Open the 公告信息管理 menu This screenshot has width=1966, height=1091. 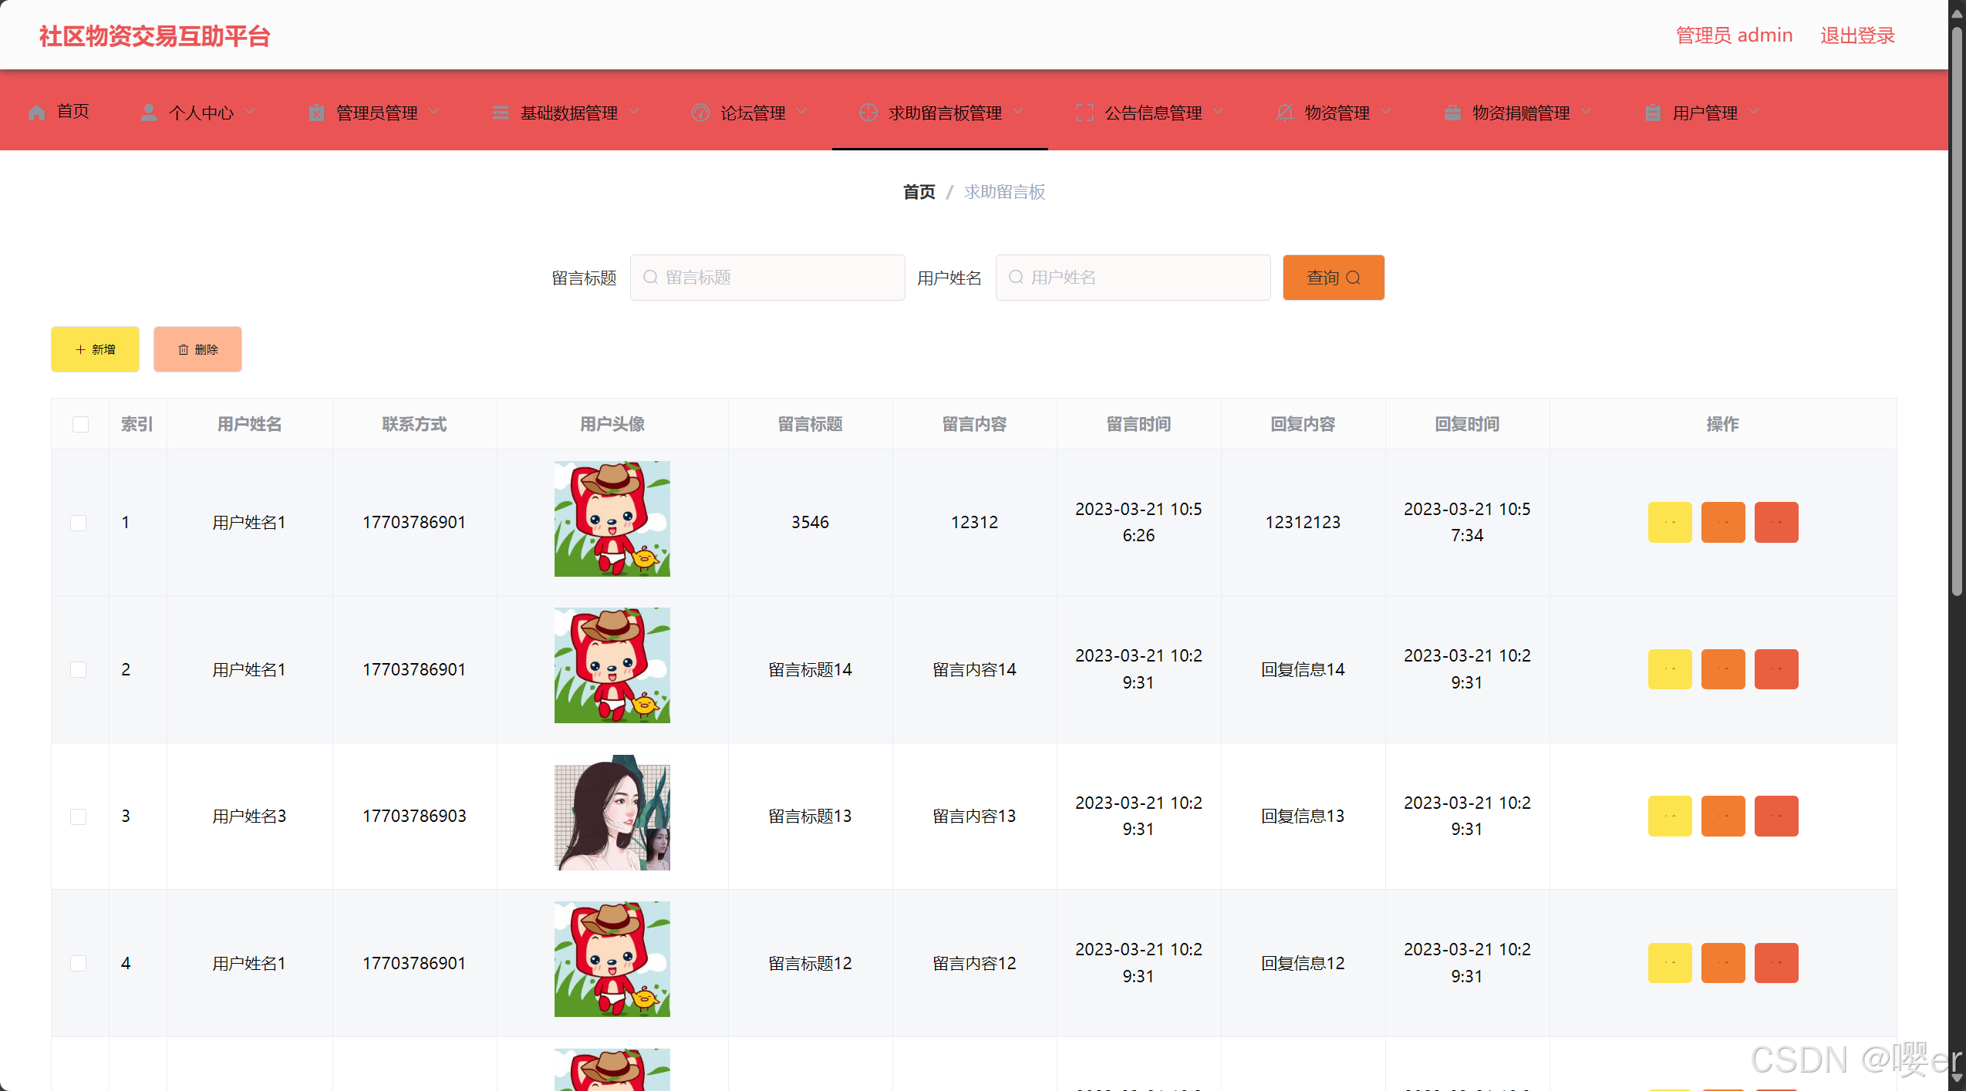pyautogui.click(x=1152, y=113)
